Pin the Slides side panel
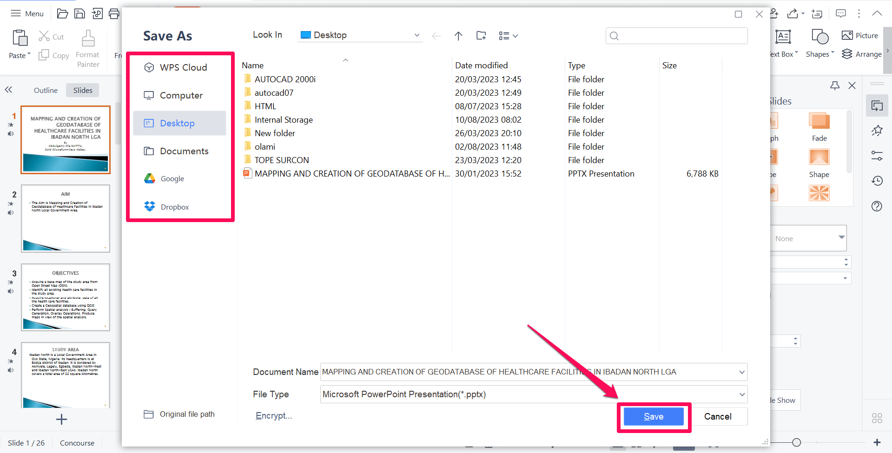 [x=835, y=85]
